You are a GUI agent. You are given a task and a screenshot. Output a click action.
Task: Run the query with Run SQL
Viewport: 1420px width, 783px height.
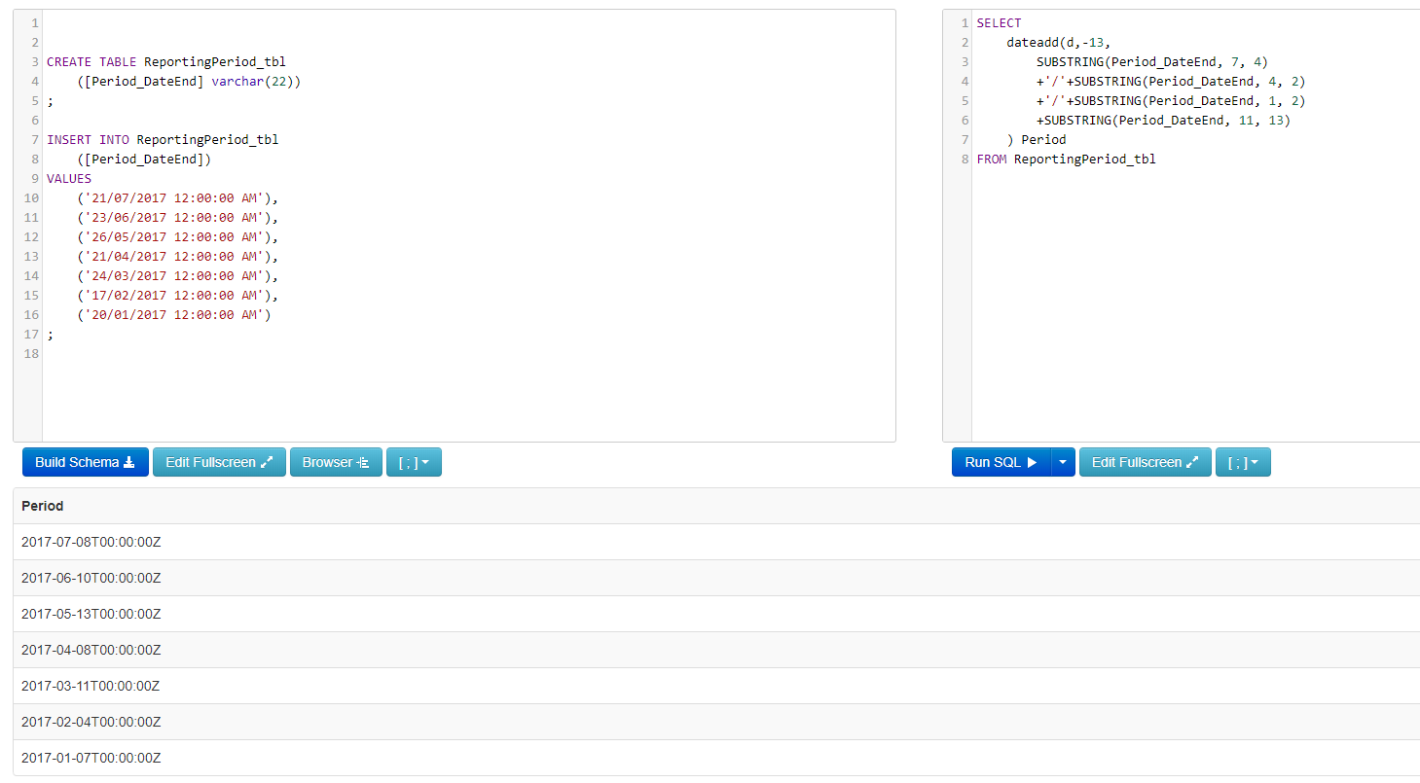point(1001,462)
